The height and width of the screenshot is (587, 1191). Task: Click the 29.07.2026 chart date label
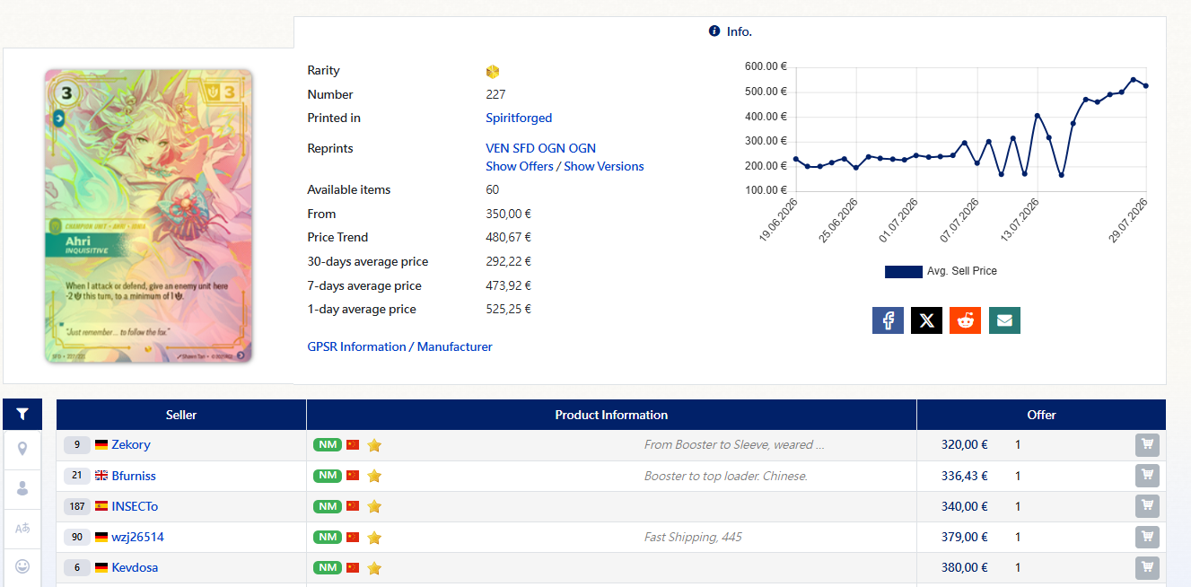pos(1128,221)
